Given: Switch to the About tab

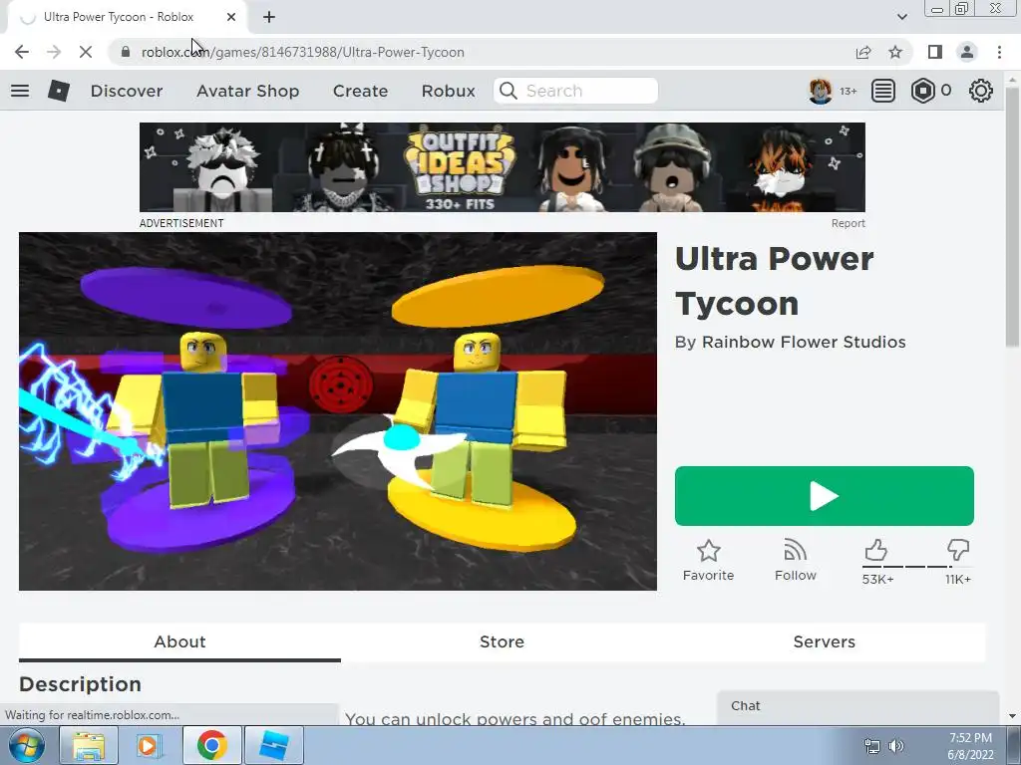Looking at the screenshot, I should coord(179,642).
